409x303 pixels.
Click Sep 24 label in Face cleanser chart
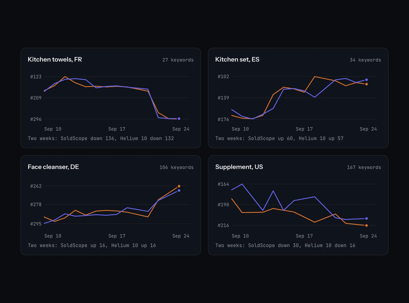[x=181, y=236]
